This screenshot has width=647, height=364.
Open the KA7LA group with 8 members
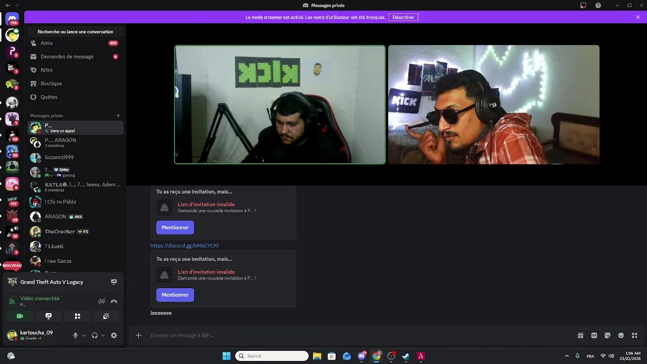click(x=75, y=187)
